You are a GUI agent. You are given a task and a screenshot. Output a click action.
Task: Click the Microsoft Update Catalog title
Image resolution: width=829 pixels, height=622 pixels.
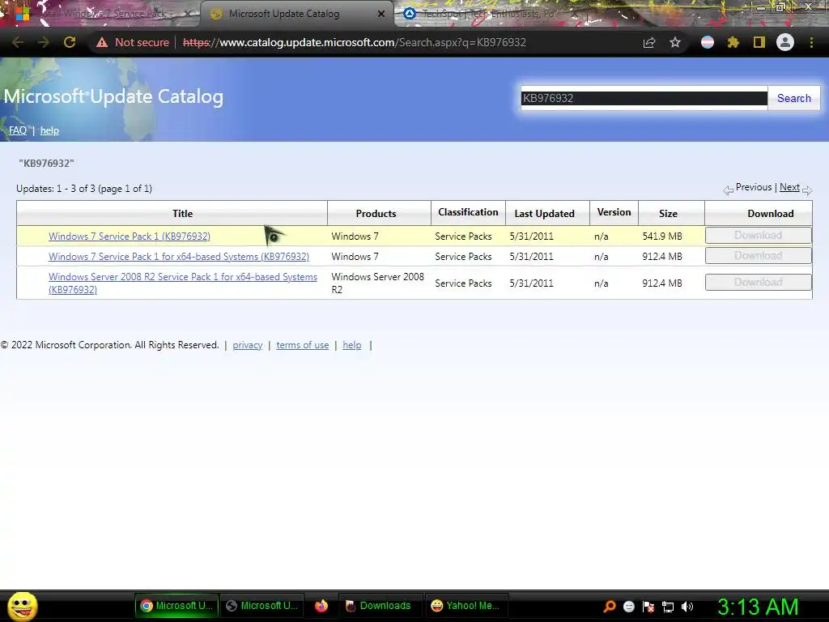coord(113,97)
